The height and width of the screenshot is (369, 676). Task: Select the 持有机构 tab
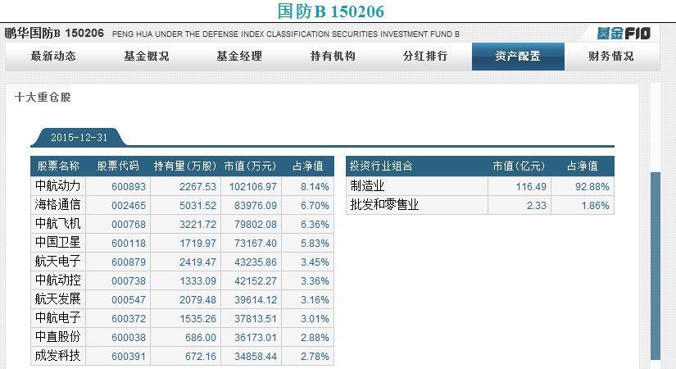(x=333, y=56)
